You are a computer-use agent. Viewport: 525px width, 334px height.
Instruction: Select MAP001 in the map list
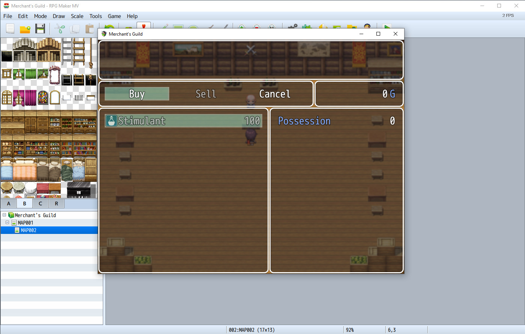[26, 223]
